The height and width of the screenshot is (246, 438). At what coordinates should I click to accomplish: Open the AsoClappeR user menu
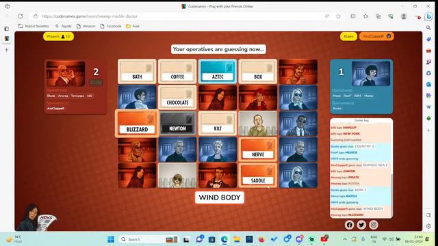376,36
